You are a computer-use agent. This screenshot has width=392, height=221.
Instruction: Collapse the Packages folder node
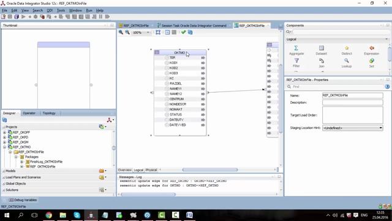click(16, 157)
